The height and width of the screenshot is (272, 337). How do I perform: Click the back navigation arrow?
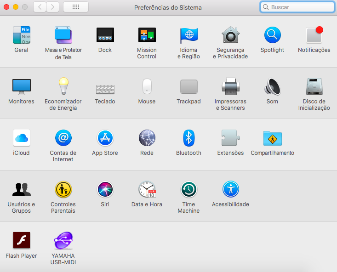(40, 7)
